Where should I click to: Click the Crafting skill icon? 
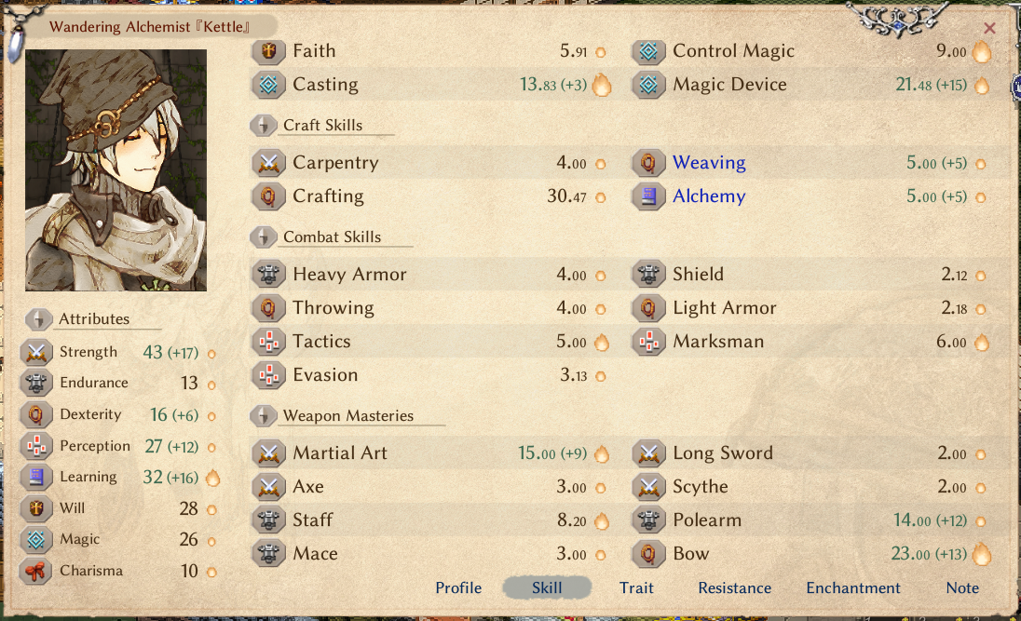pos(268,196)
